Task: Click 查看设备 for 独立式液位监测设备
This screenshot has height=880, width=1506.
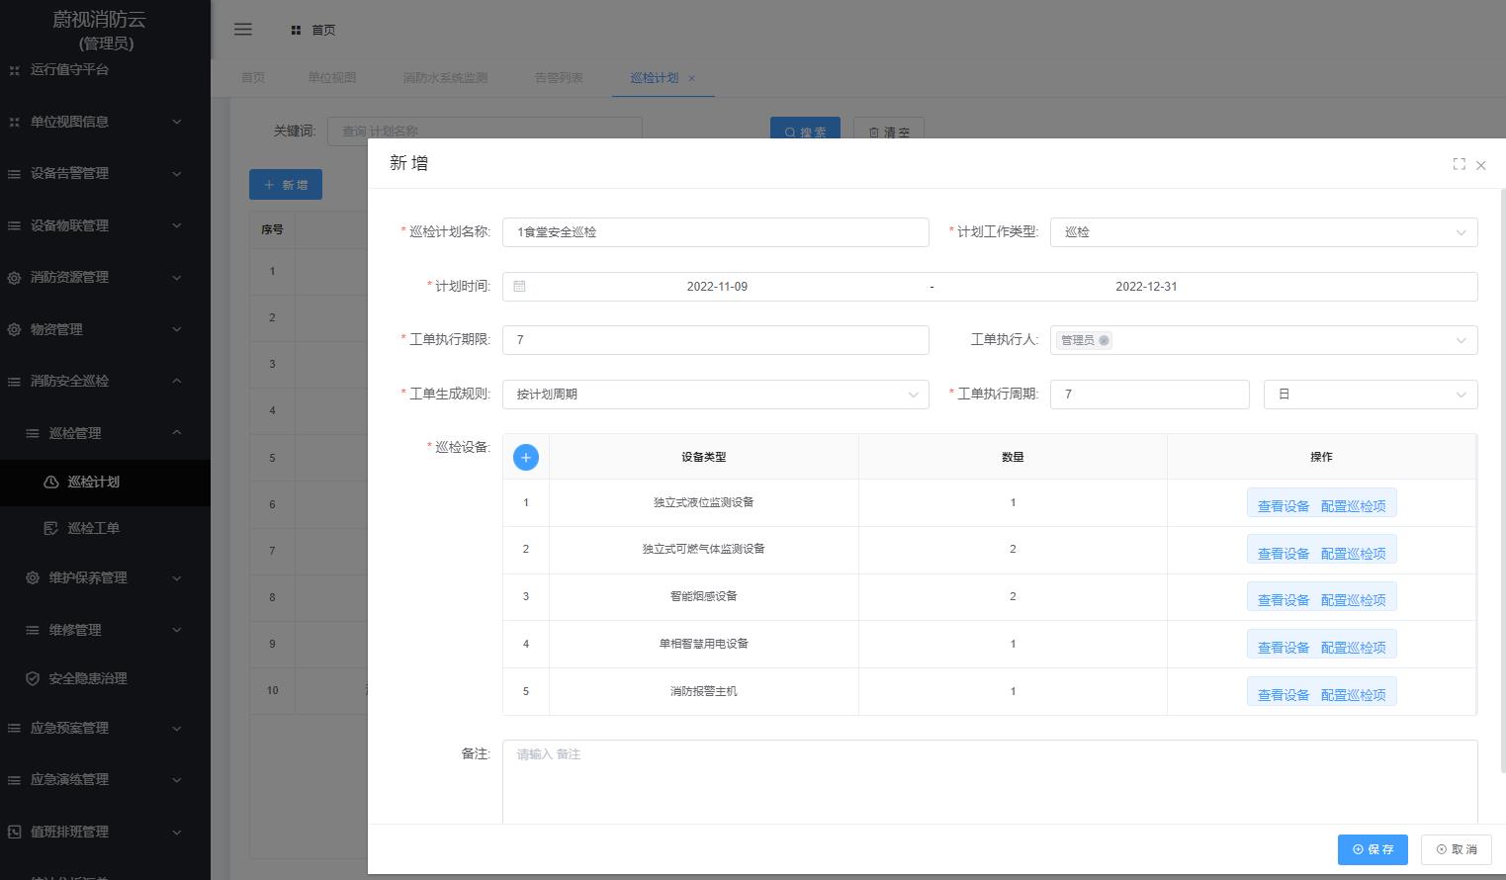Action: [x=1283, y=506]
